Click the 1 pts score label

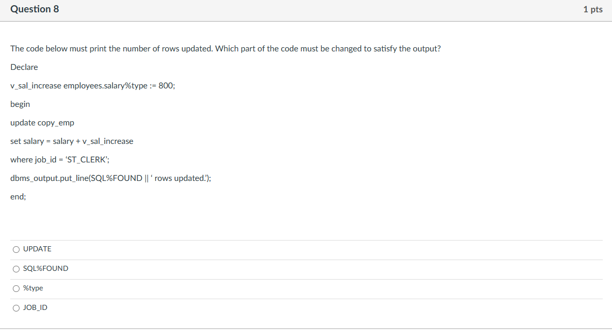[593, 9]
